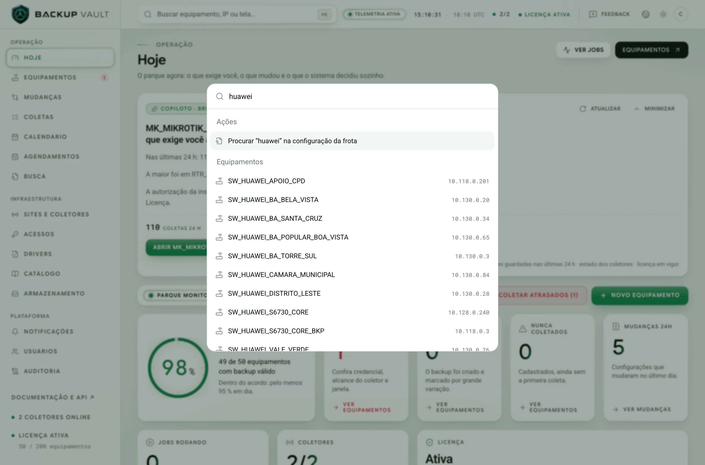Viewport: 705px width, 465px height.
Task: Open Drivers in the sidebar
Action: pyautogui.click(x=60, y=254)
